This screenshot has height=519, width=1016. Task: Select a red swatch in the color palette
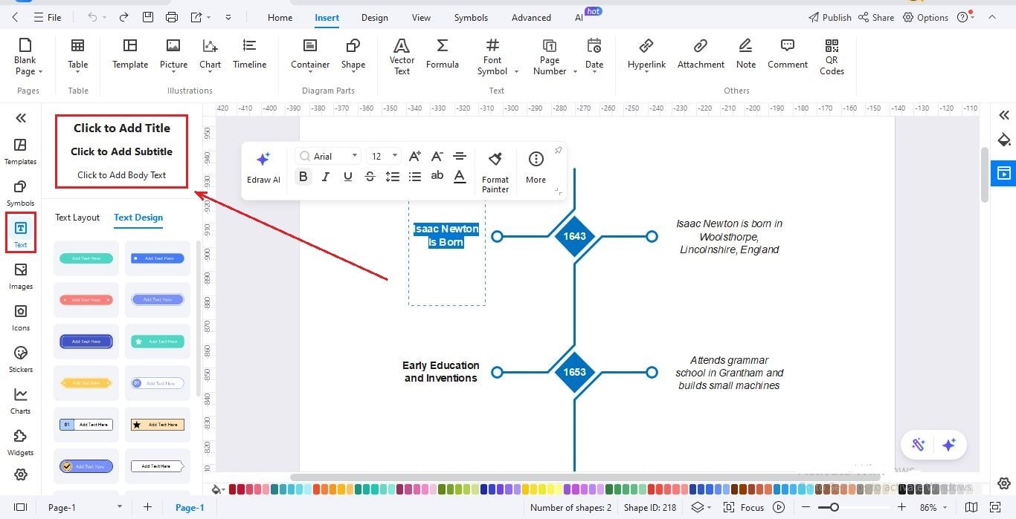tap(233, 489)
